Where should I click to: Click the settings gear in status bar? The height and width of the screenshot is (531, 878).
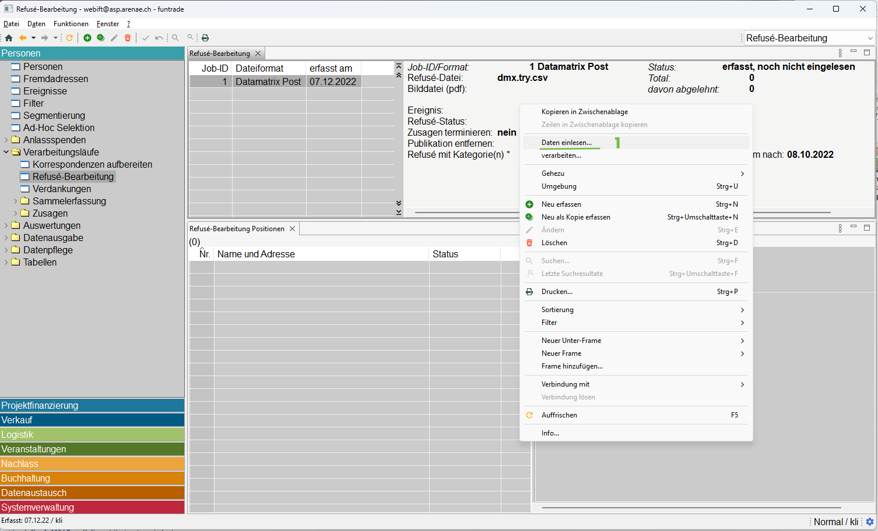[870, 522]
